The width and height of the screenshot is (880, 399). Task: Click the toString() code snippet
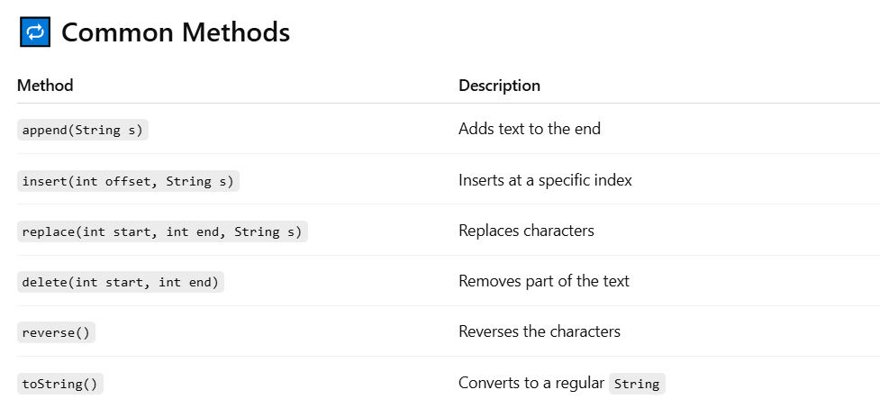coord(60,384)
